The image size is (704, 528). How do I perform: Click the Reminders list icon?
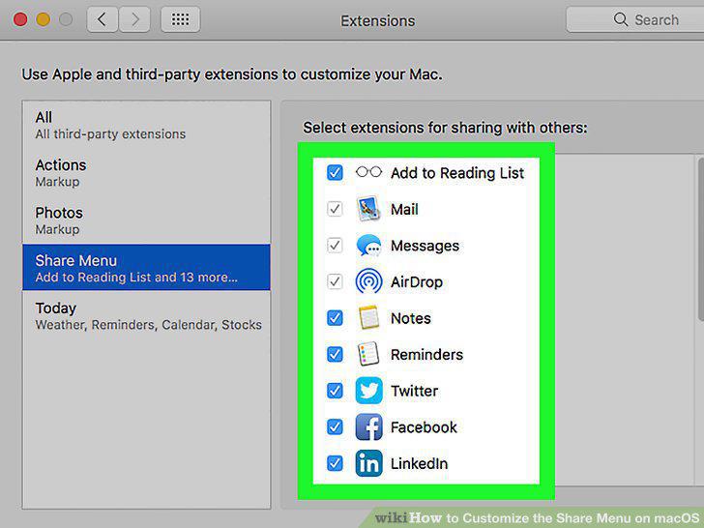point(368,354)
